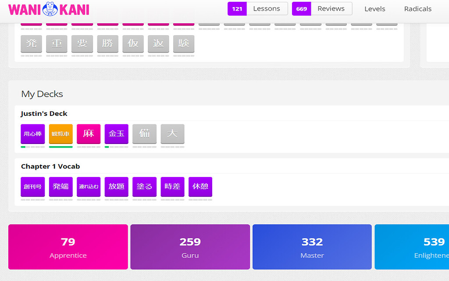
Task: Click the 観覧車 vocab tile
Action: coord(61,134)
